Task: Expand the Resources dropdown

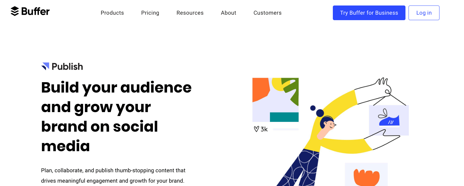Action: [x=190, y=13]
